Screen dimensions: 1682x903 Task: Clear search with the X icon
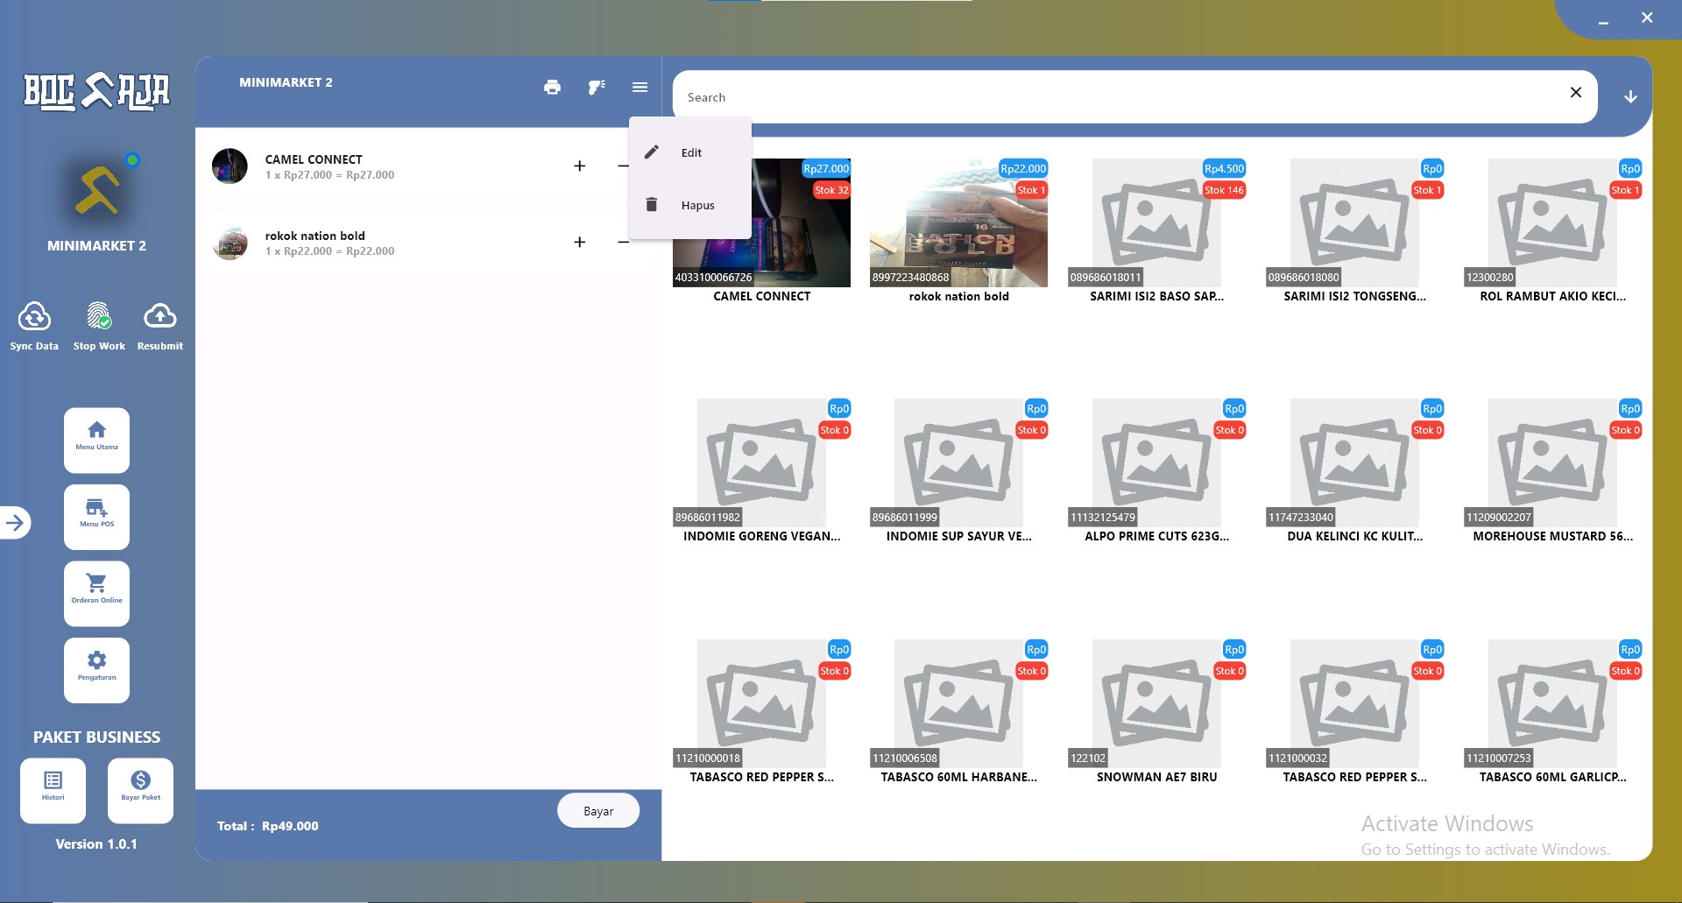click(x=1576, y=92)
